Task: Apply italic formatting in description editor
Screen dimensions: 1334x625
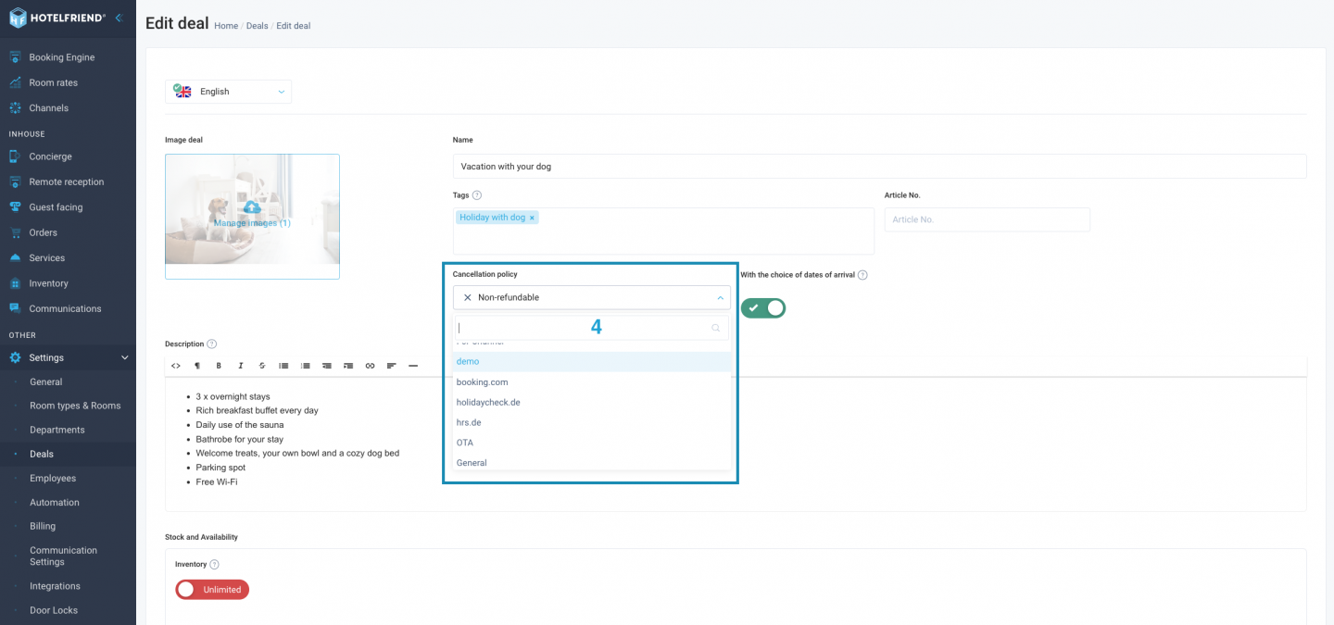Action: pyautogui.click(x=241, y=366)
